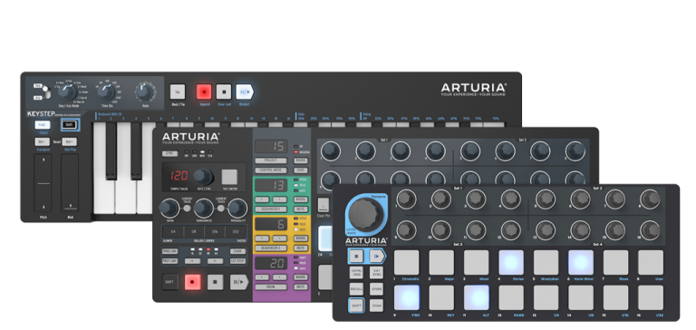
Task: Click the BeatStep Pro Probability knob
Action: click(x=238, y=208)
